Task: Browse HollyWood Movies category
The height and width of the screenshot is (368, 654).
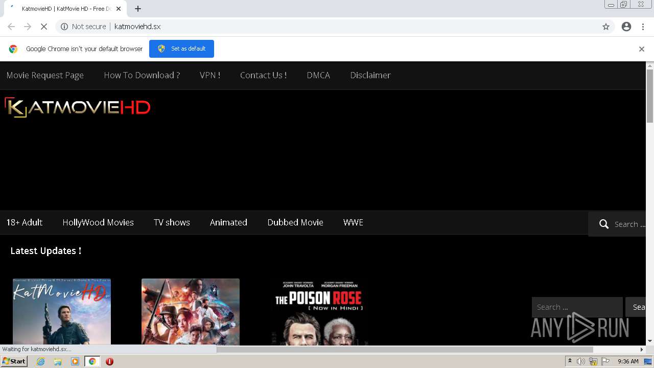Action: tap(98, 222)
